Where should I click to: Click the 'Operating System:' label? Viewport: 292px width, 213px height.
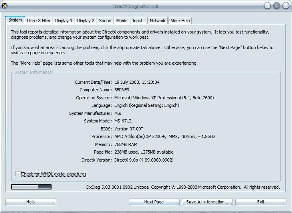coord(94,98)
